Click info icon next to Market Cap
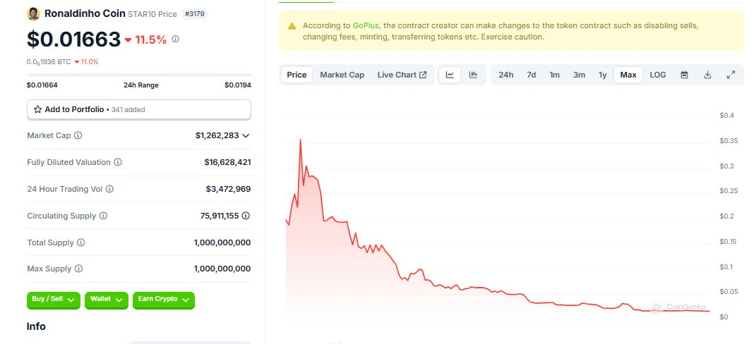 coord(78,135)
